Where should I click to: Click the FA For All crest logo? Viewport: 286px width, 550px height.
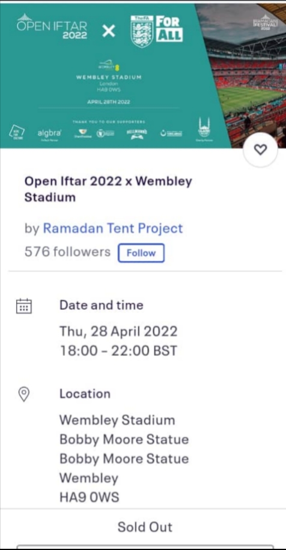click(x=157, y=32)
